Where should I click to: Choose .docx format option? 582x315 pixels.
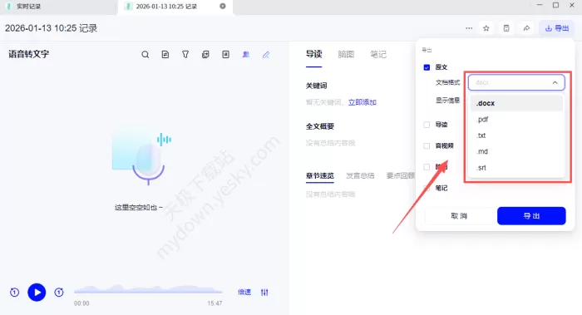(x=516, y=103)
